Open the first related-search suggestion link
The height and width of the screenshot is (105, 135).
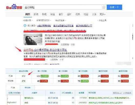point(44,26)
